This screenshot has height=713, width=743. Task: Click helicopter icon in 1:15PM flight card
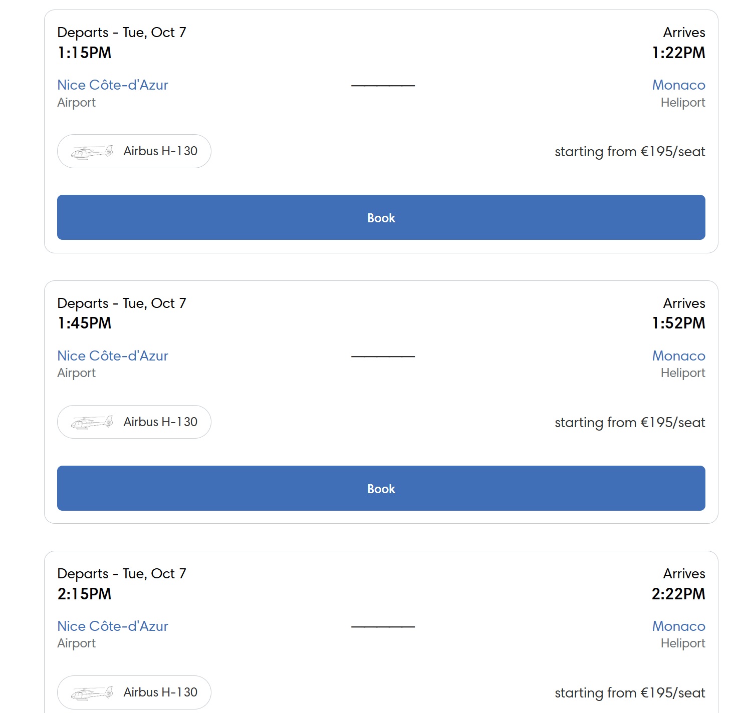pos(92,152)
